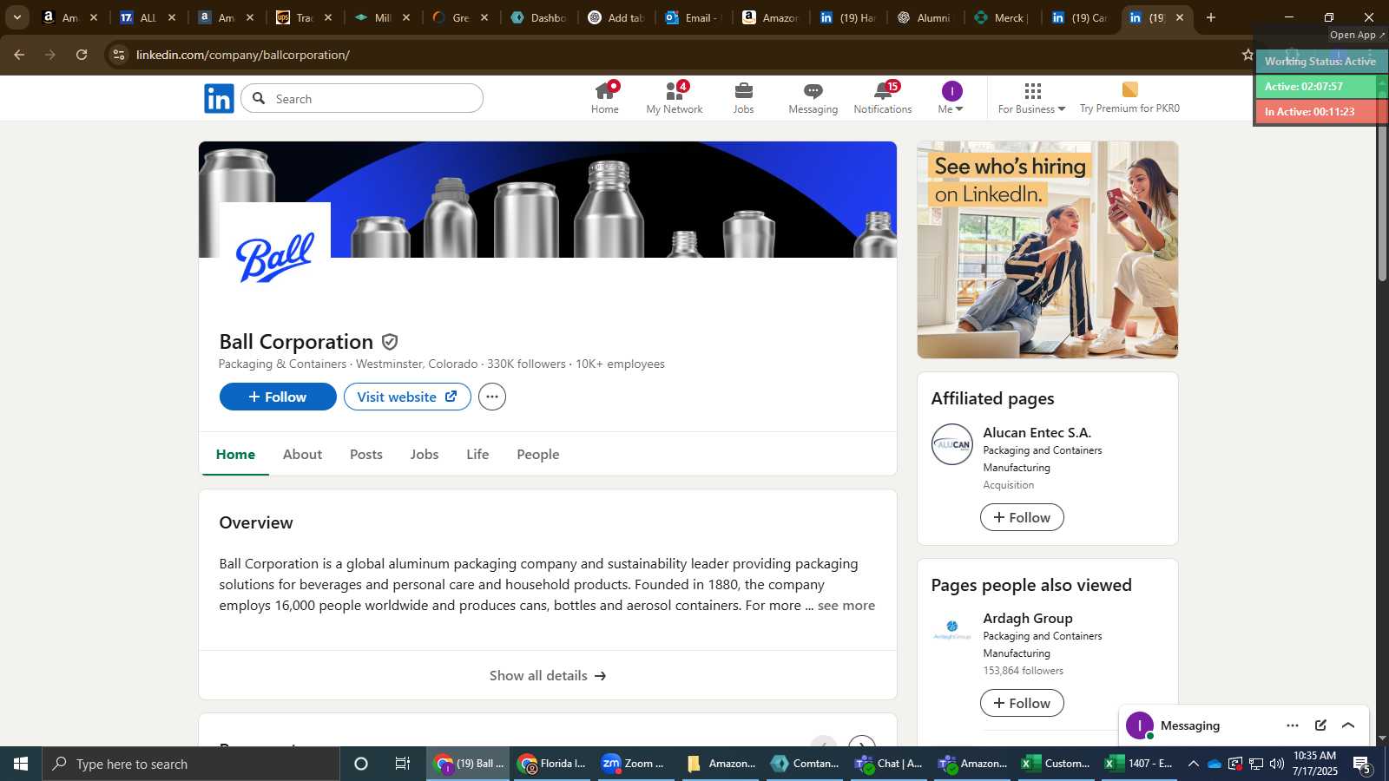The image size is (1389, 781).
Task: Click Alucan Entec logo thumbnail
Action: pyautogui.click(x=952, y=444)
